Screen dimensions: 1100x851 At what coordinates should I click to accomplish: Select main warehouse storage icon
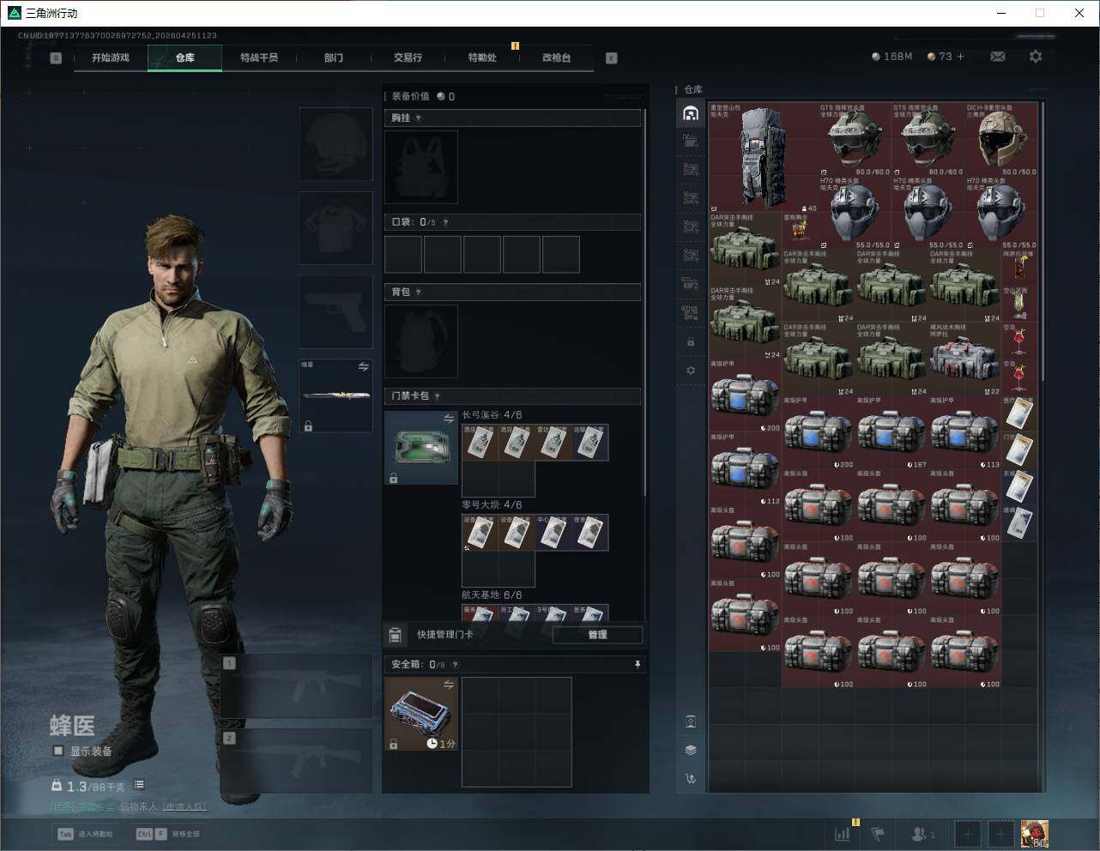[691, 113]
